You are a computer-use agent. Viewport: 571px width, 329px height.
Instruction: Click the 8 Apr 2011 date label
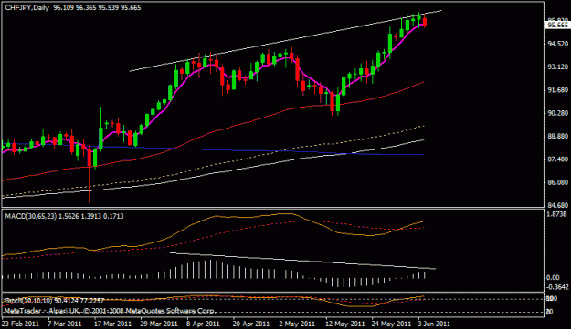(x=203, y=324)
